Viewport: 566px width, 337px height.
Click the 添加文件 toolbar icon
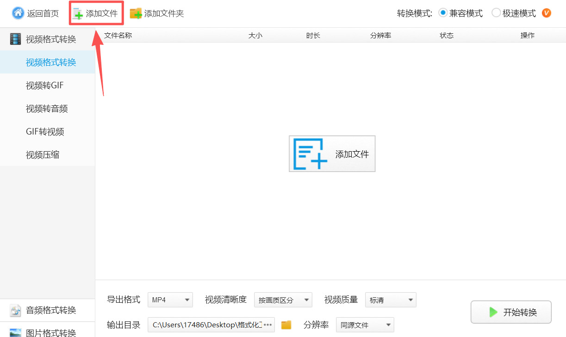[x=78, y=13]
